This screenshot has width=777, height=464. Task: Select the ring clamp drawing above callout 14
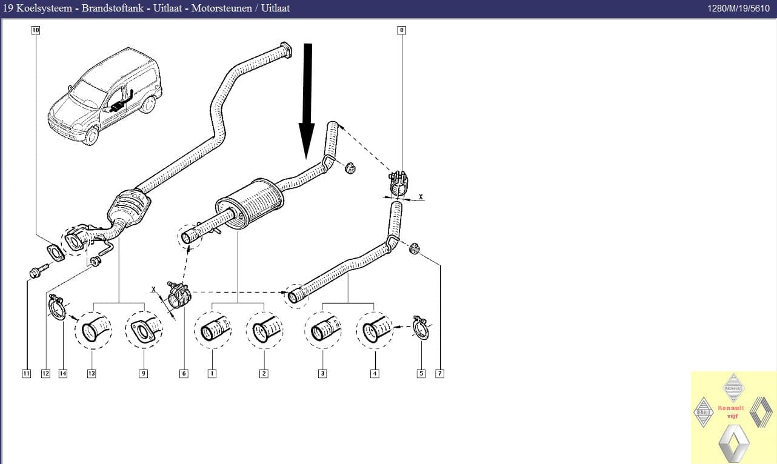click(x=57, y=307)
